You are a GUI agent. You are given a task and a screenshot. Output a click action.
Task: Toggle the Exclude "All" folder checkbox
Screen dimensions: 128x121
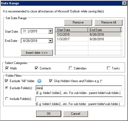pyautogui.click(x=6, y=81)
